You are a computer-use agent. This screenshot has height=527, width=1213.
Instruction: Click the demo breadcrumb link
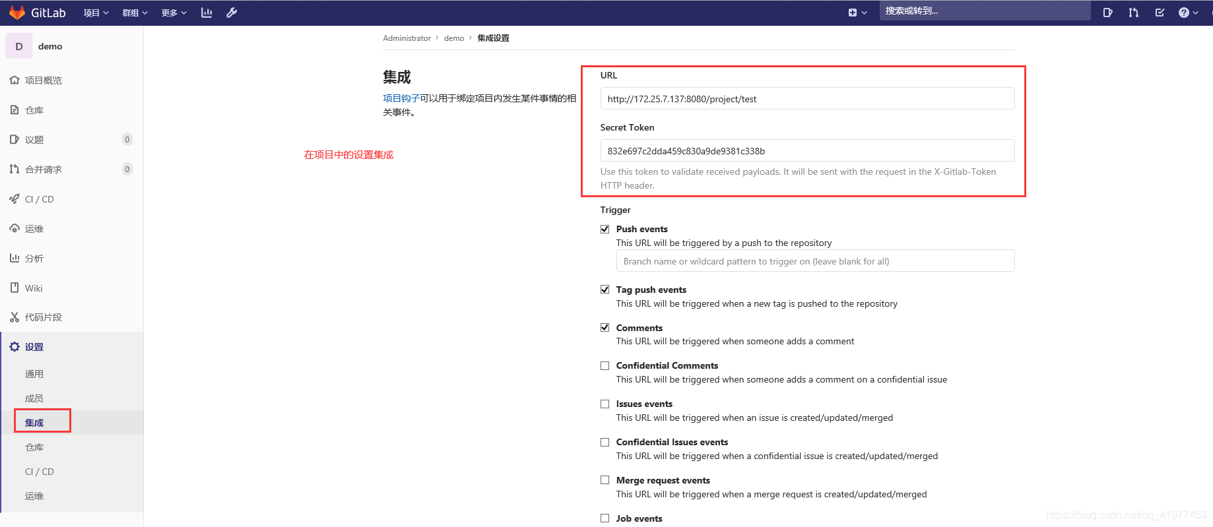[454, 38]
